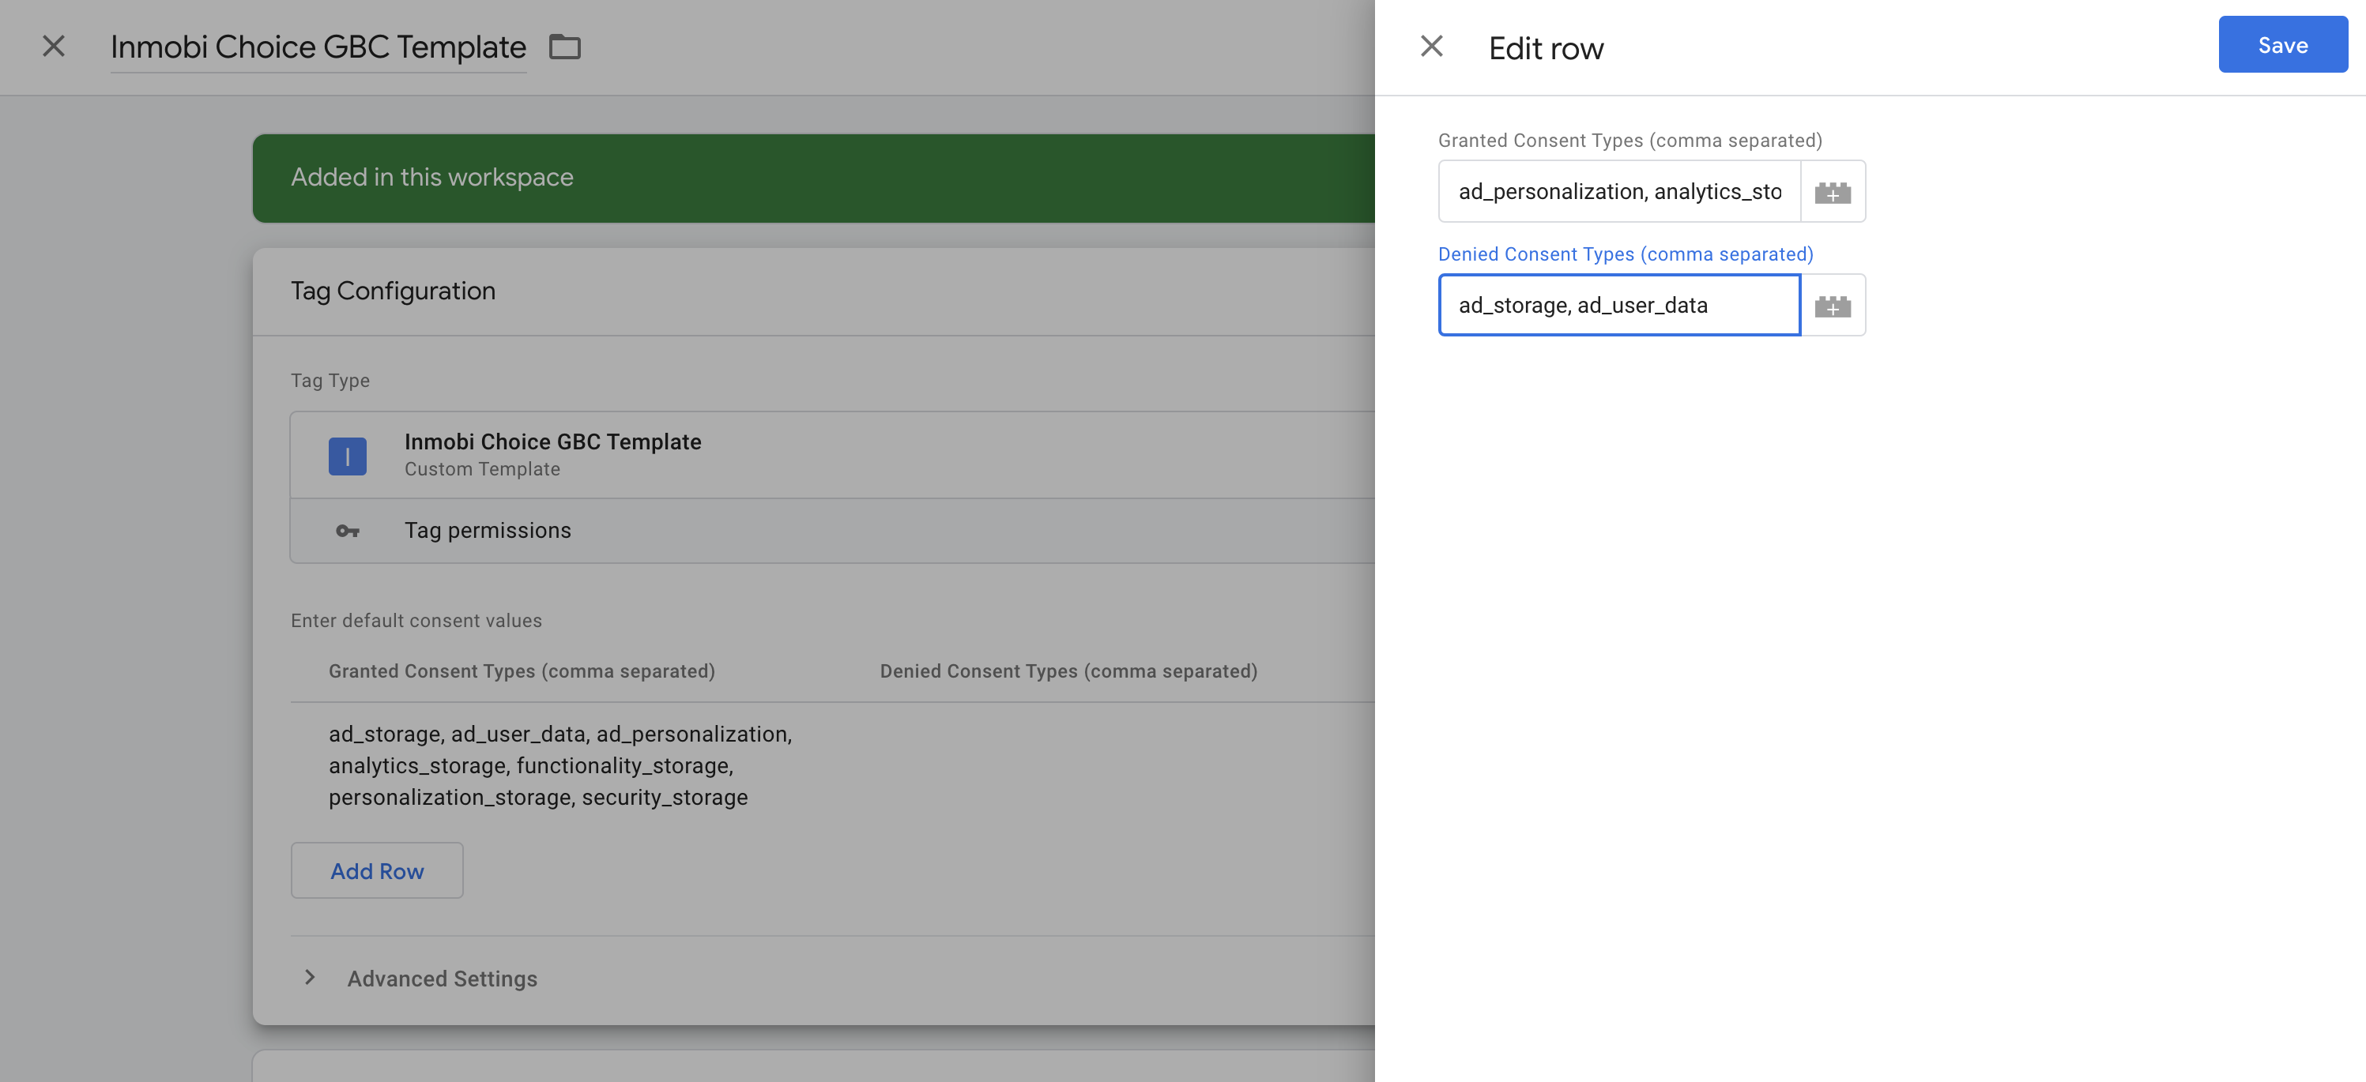Click 'Granted Consent Types' table column header
The image size is (2366, 1082).
(522, 671)
